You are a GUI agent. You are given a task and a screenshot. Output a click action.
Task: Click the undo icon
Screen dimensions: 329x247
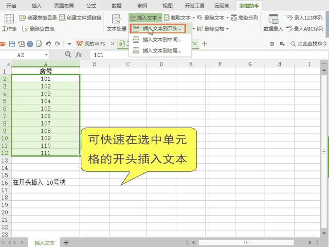[48, 44]
